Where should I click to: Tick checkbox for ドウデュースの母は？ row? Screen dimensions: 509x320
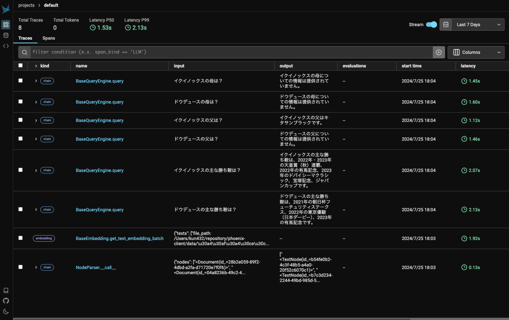[20, 101]
